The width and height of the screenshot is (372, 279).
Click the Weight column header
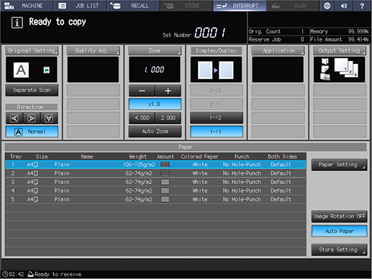(137, 157)
